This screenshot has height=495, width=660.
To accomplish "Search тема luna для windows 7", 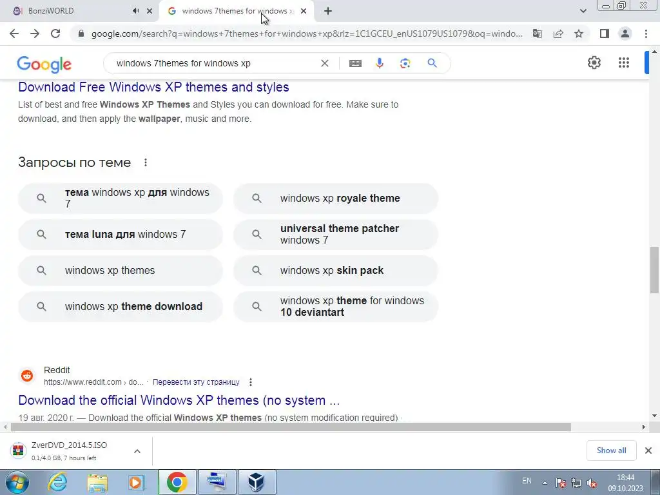I will pos(121,235).
